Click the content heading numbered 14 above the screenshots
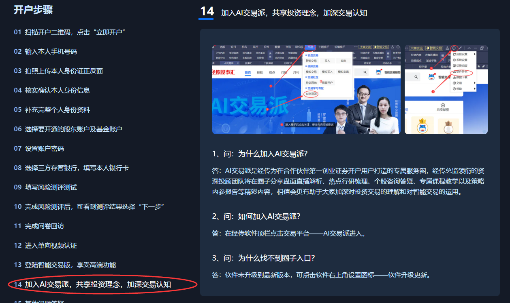 click(284, 12)
